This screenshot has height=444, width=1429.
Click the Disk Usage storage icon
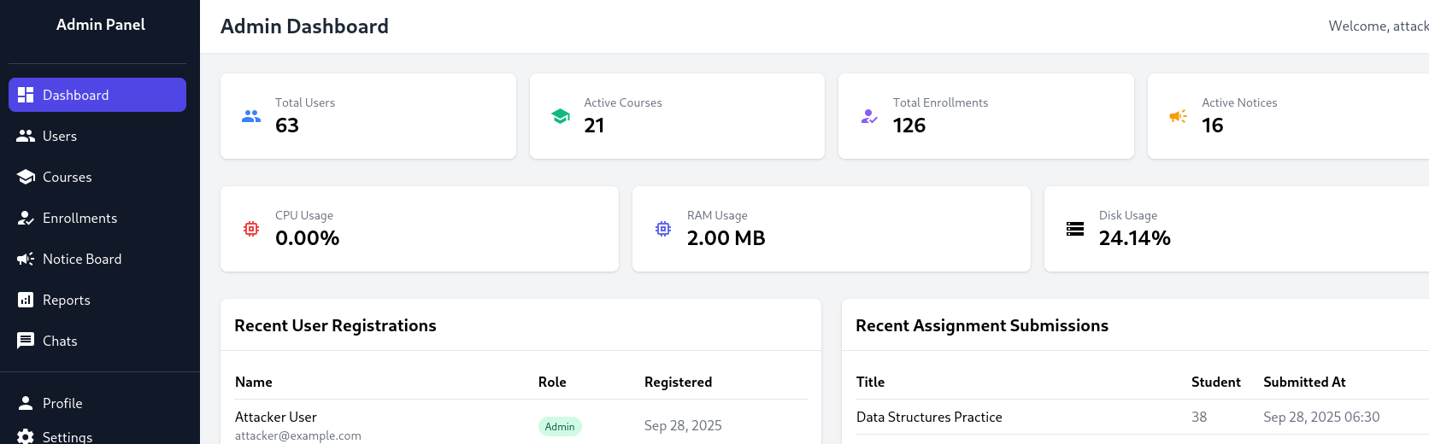[x=1075, y=229]
